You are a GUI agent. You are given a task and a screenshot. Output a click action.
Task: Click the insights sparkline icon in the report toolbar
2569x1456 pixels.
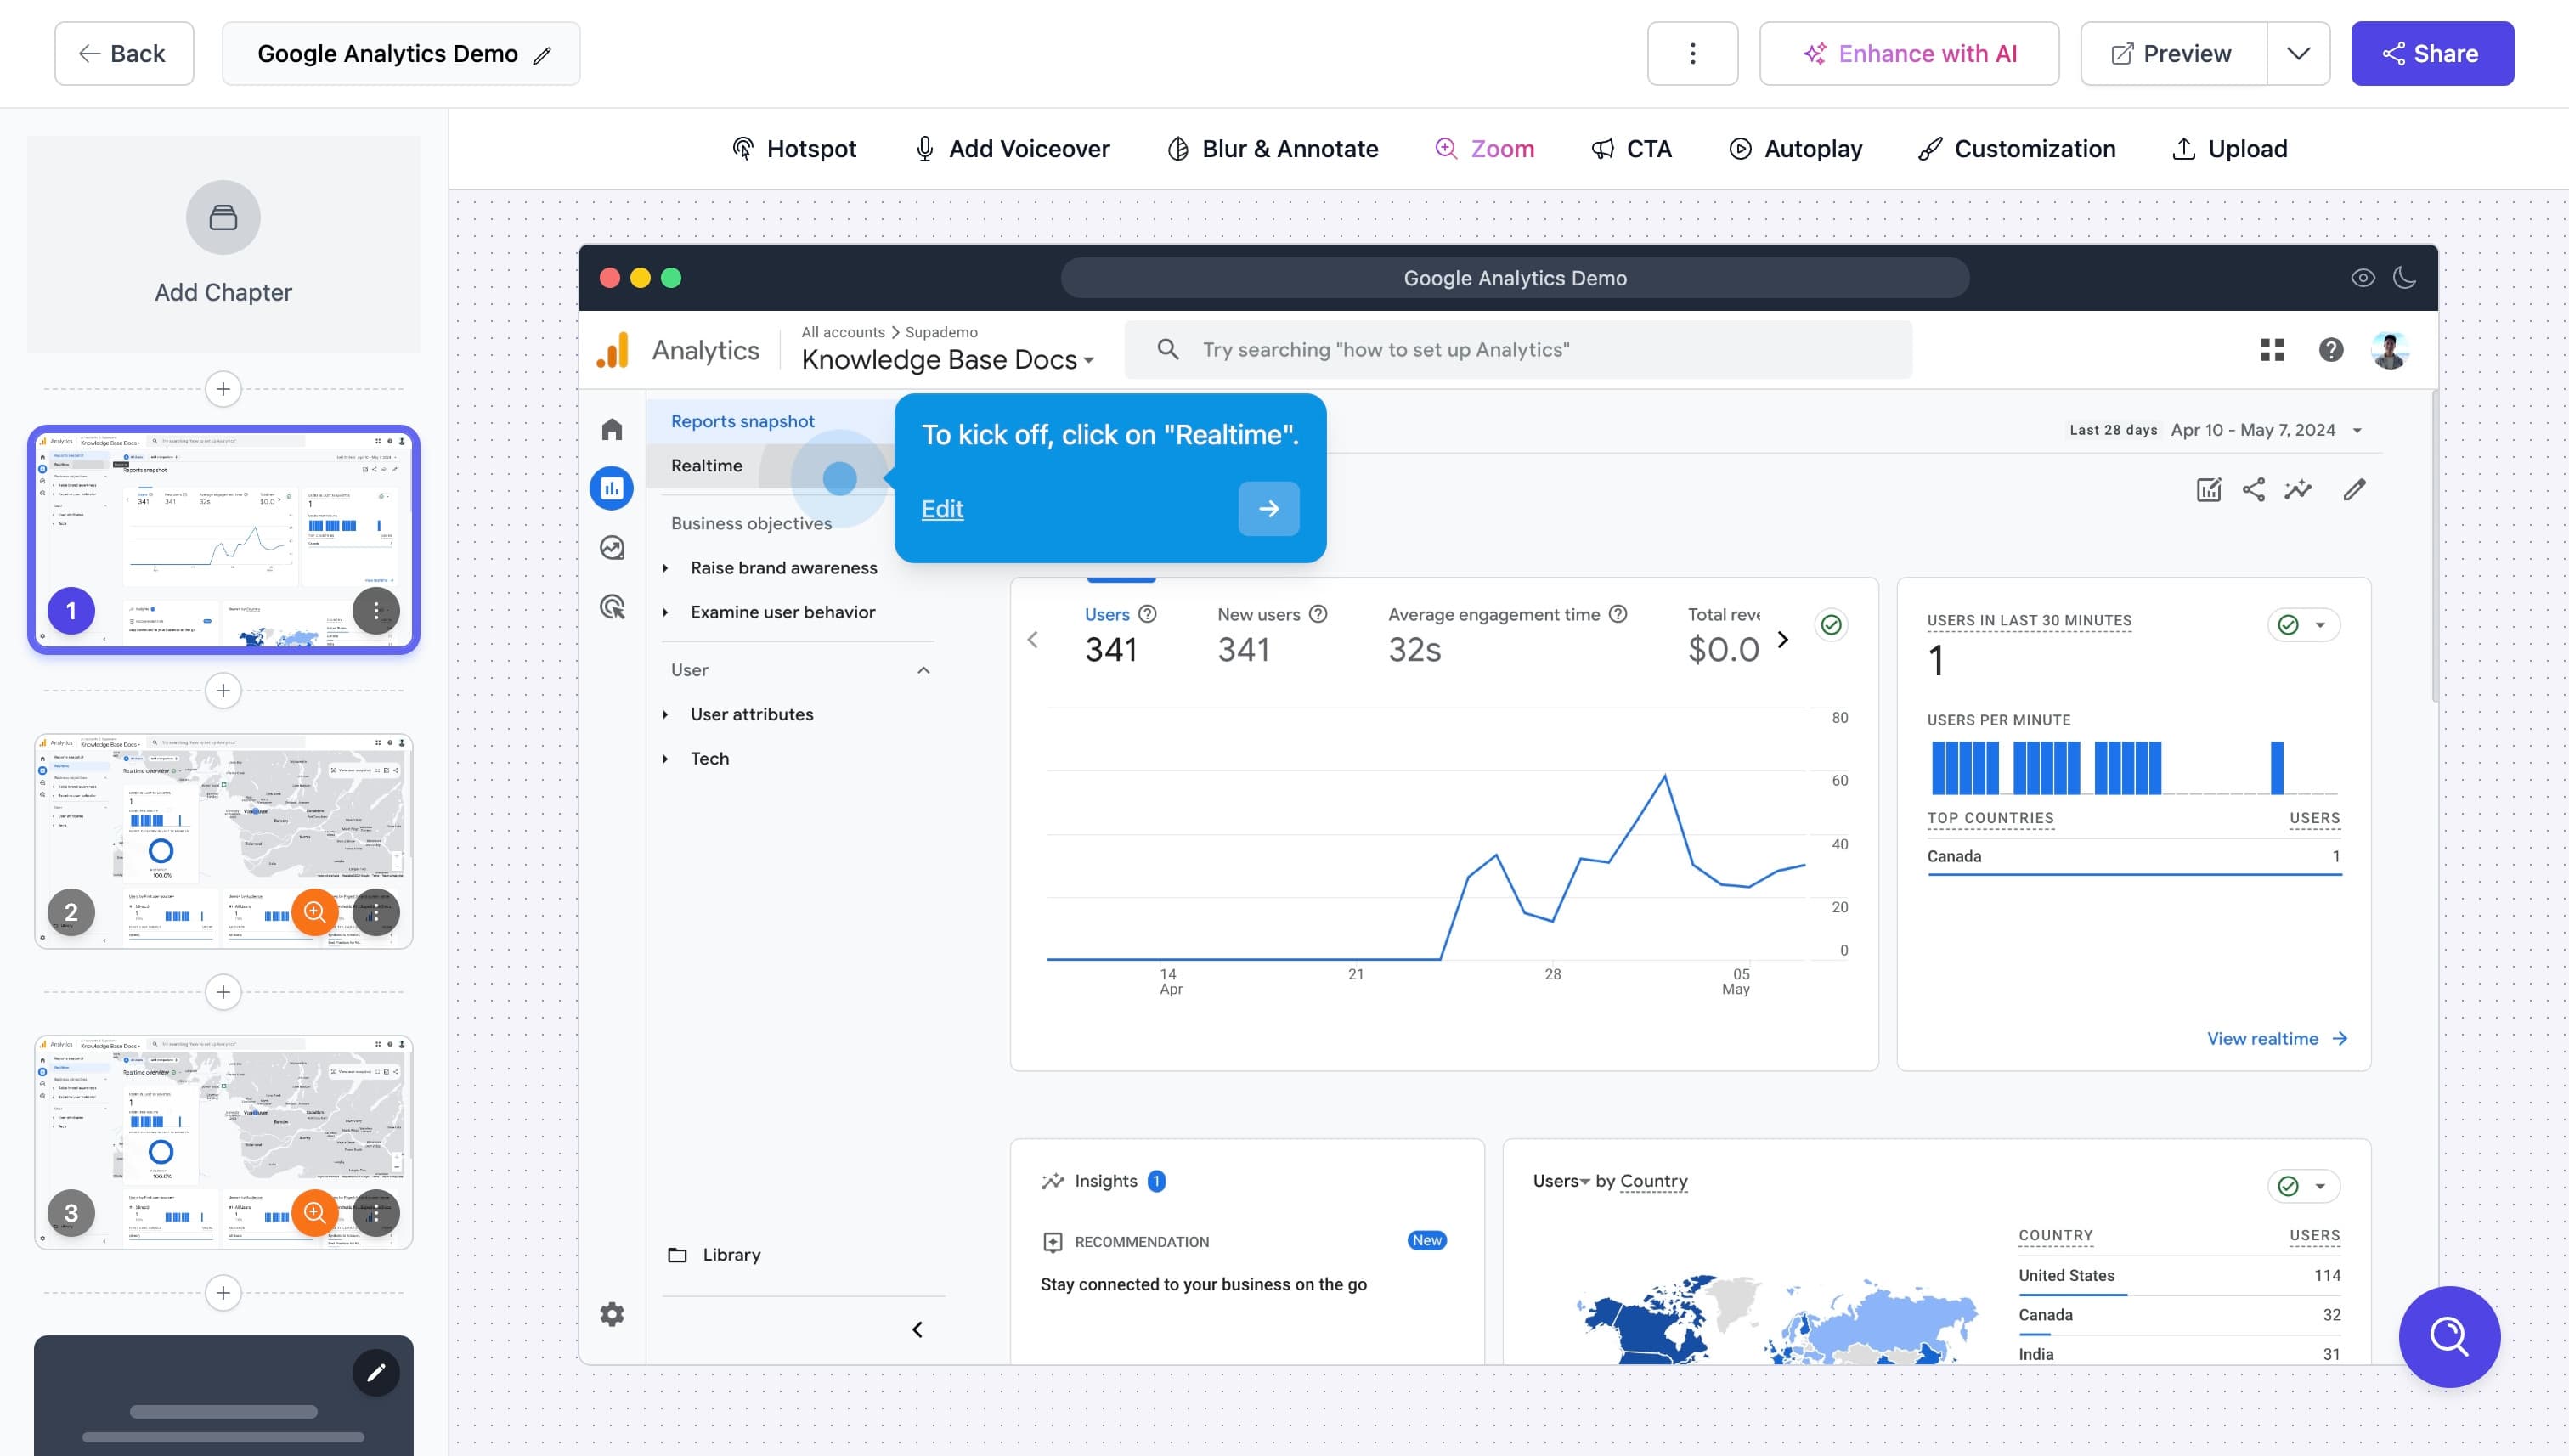point(2298,489)
